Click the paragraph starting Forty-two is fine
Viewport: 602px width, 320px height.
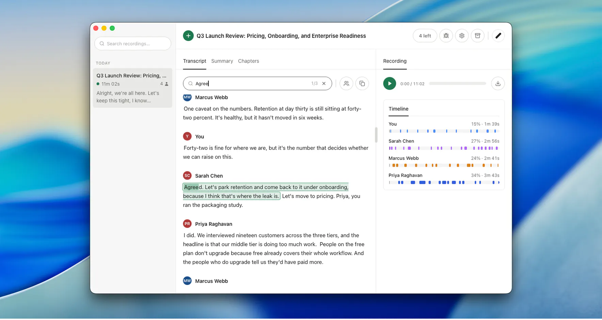pyautogui.click(x=276, y=153)
